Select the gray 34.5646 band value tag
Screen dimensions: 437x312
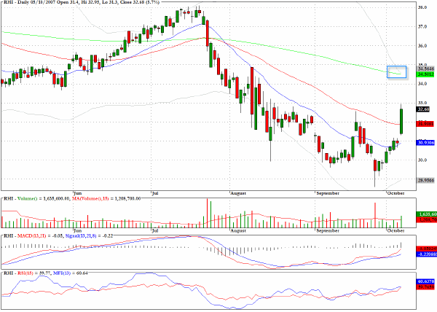tap(425, 69)
